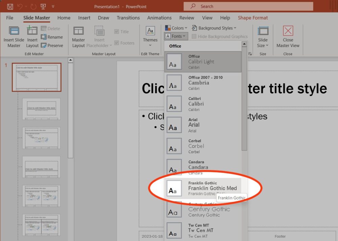Select the Rename icon in Edit Master
Screen dimensions: 338x241
click(44, 37)
